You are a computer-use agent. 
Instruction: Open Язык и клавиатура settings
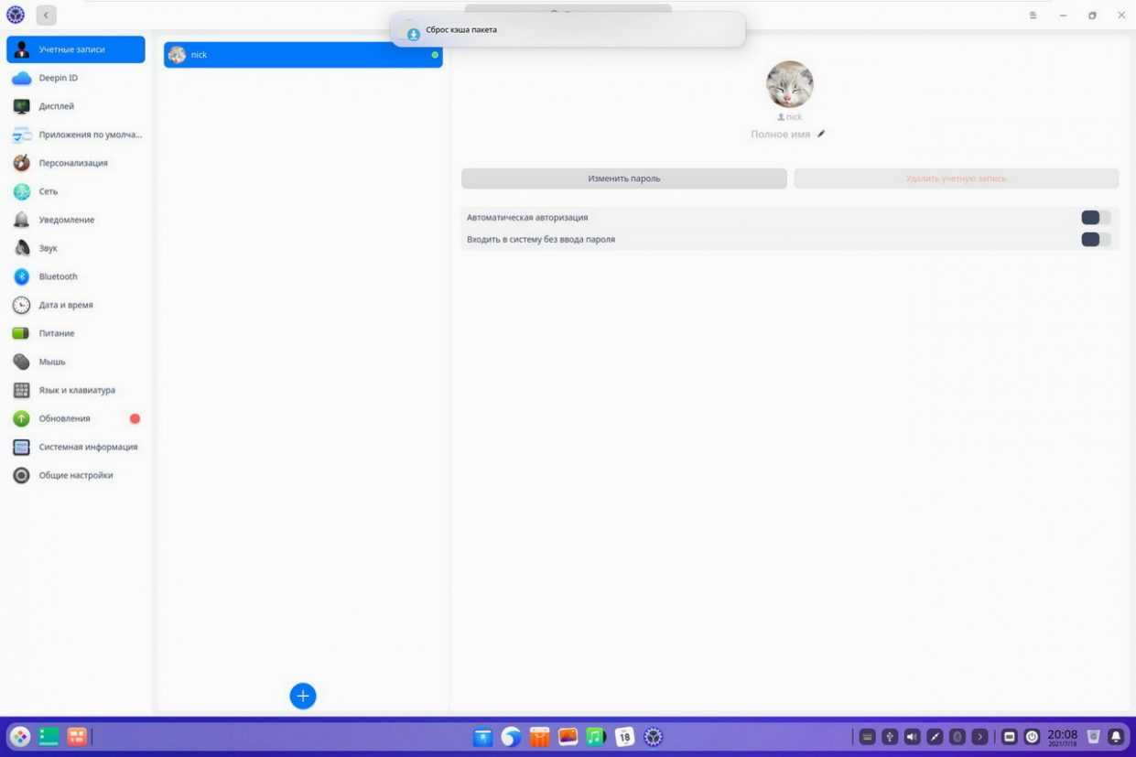[x=75, y=390]
